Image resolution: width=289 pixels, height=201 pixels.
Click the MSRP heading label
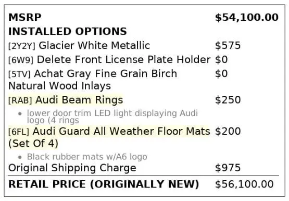(x=25, y=18)
